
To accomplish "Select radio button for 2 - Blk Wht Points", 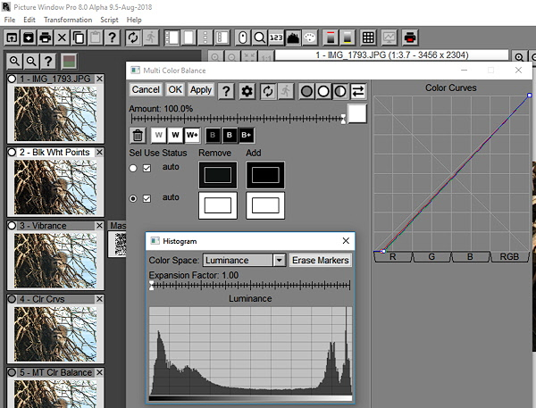I will click(12, 152).
